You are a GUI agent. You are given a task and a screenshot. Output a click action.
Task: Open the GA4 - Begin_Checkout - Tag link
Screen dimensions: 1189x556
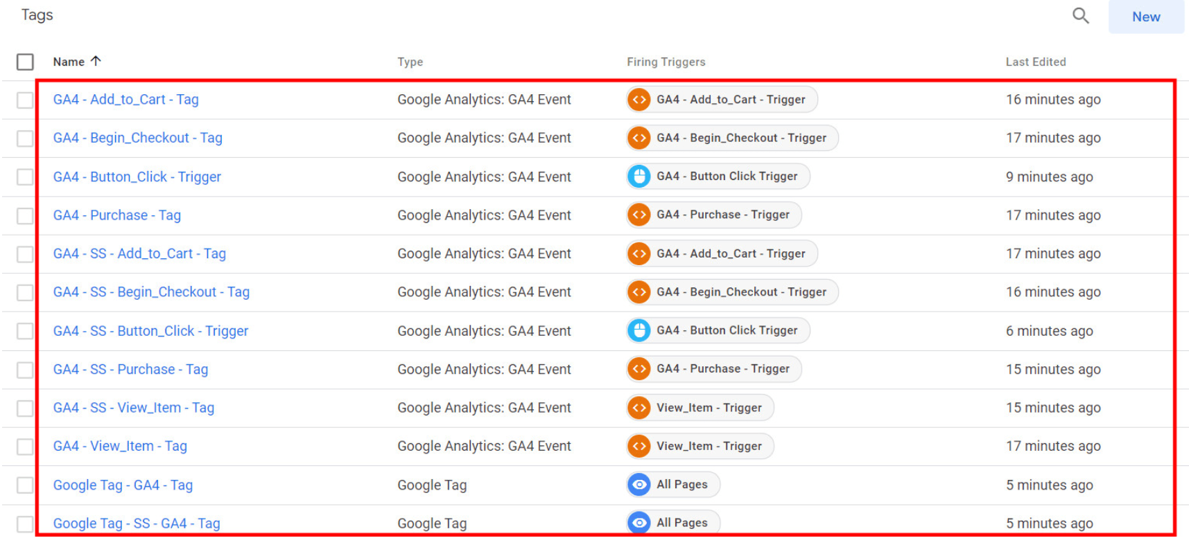coord(137,138)
